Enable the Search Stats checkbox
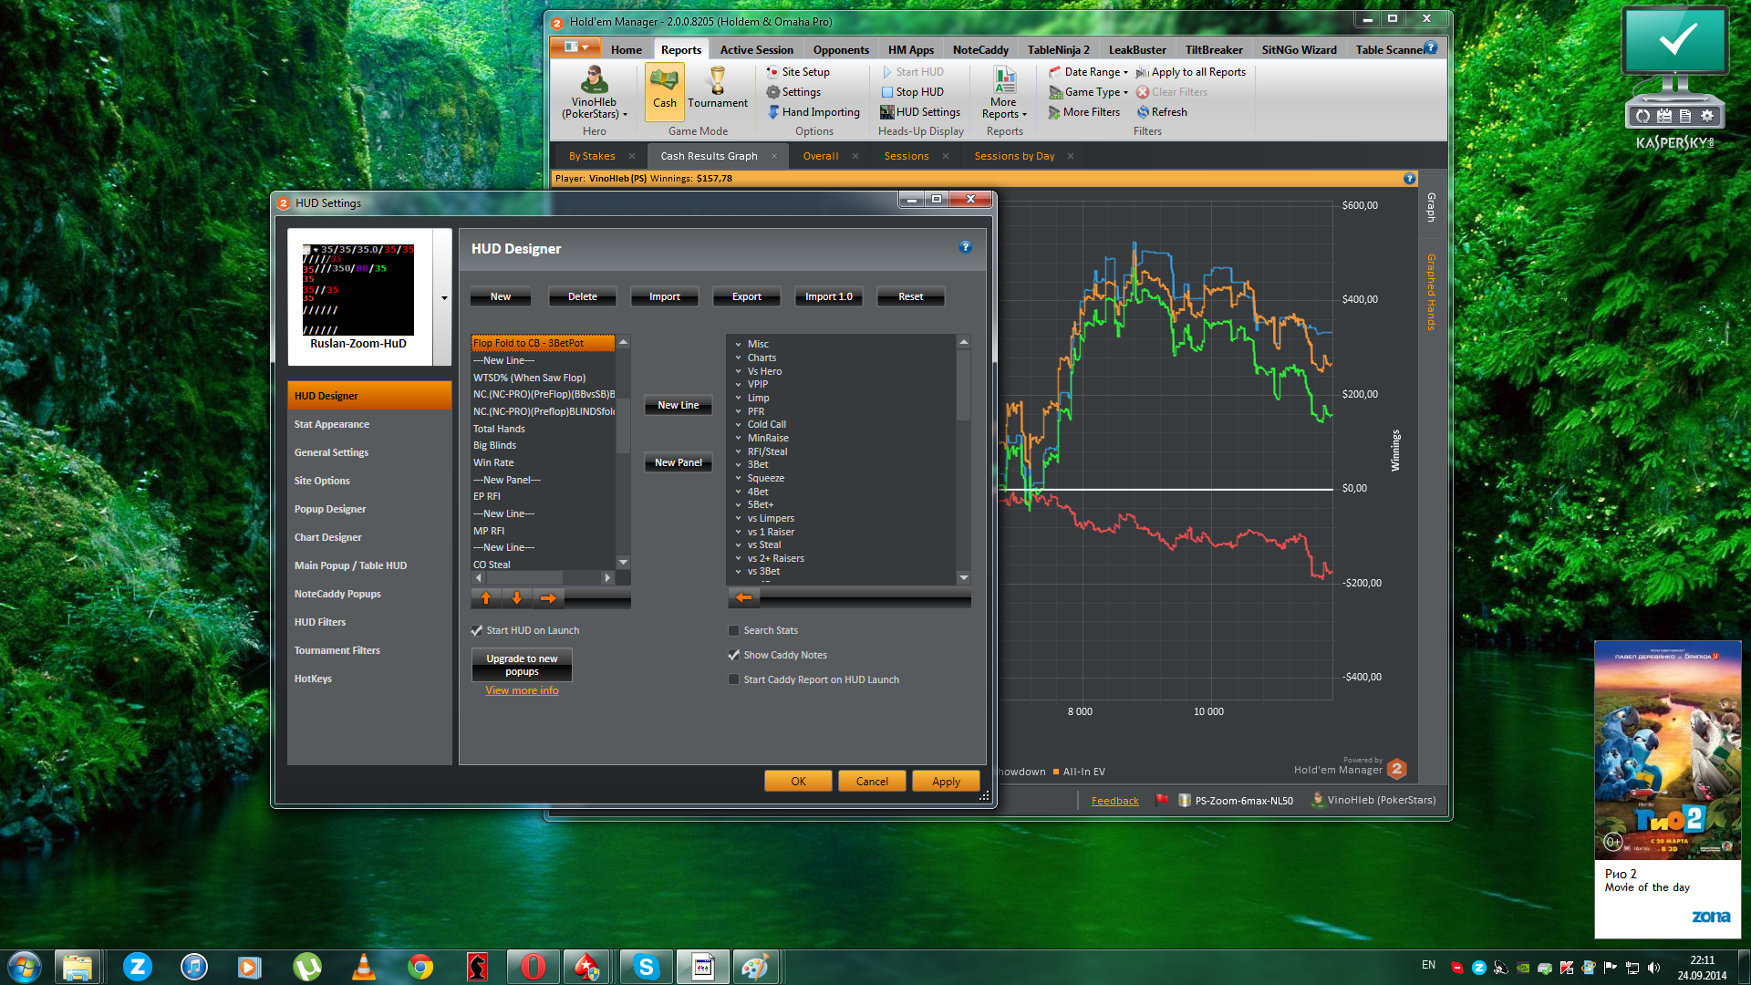The image size is (1751, 985). [733, 631]
